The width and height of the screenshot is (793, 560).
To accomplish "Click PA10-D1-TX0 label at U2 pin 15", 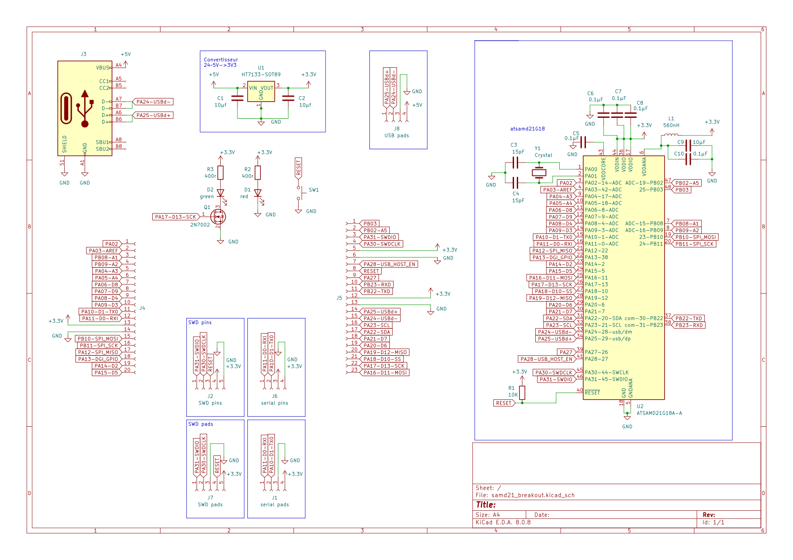I will click(x=554, y=237).
